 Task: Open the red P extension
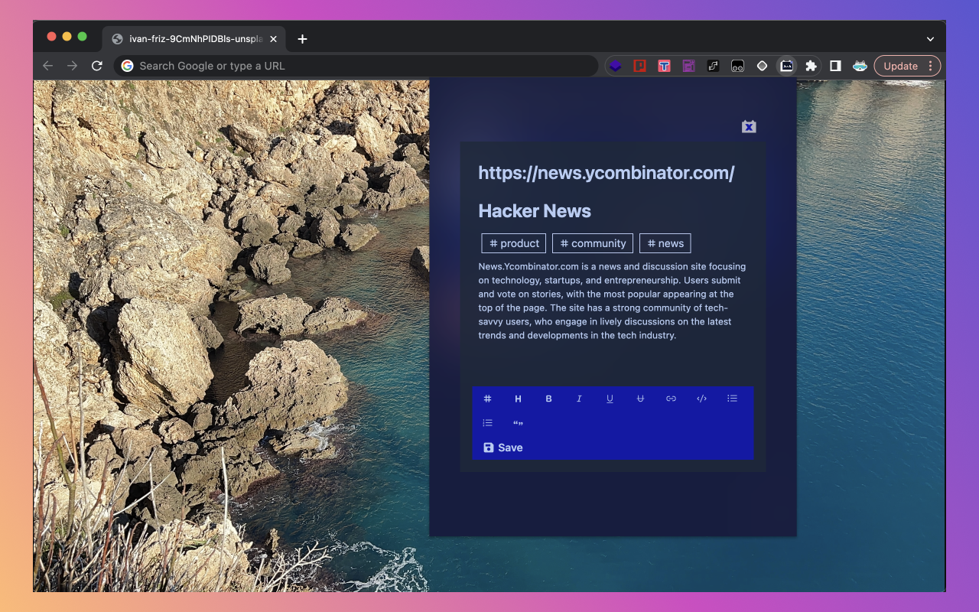(639, 66)
